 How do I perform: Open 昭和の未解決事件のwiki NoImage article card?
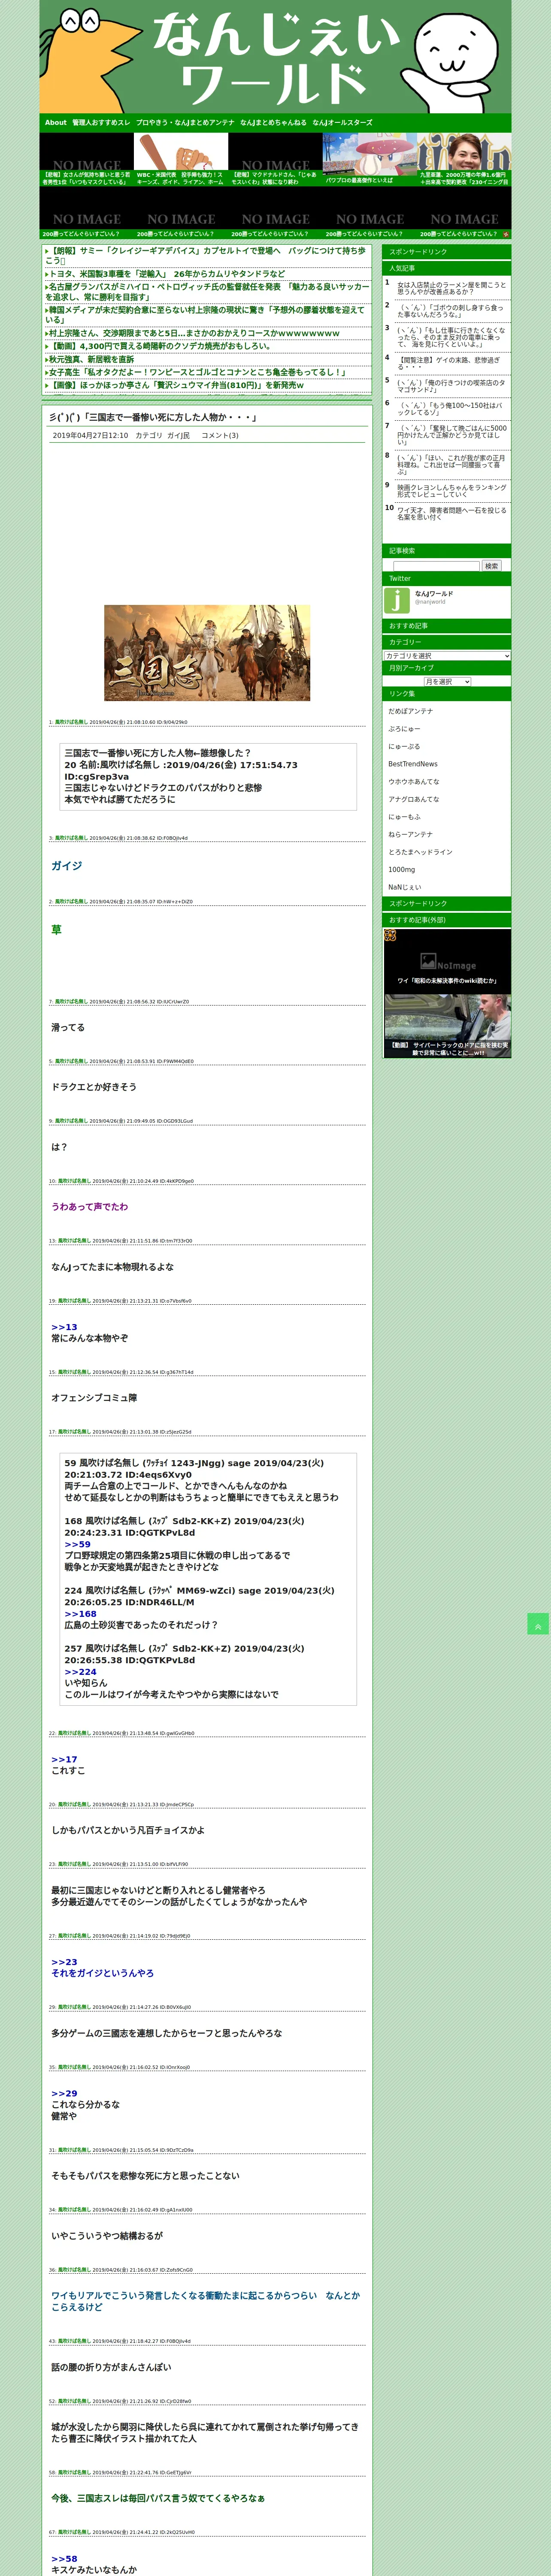(447, 961)
